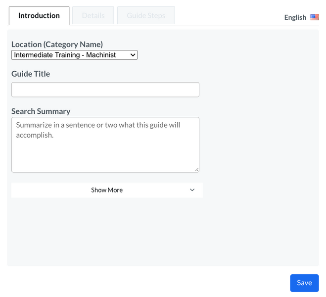Image resolution: width=326 pixels, height=297 pixels.
Task: Select the "Intermediate Training - Machinist" value text
Action: click(65, 55)
